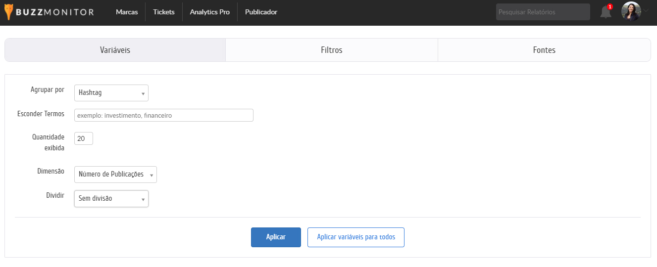Click Aplicar variáveis para todos button
The width and height of the screenshot is (657, 267).
355,237
